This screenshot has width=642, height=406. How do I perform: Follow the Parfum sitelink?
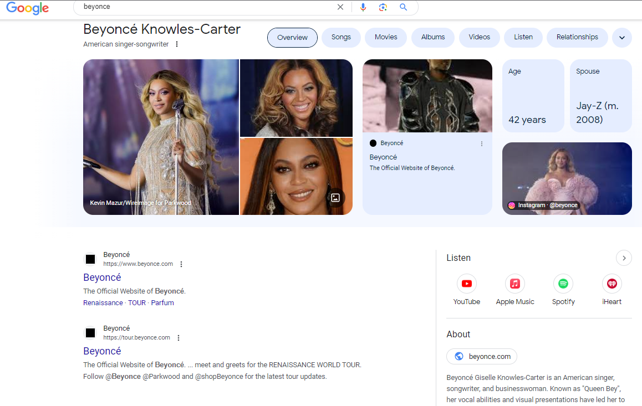(x=162, y=303)
